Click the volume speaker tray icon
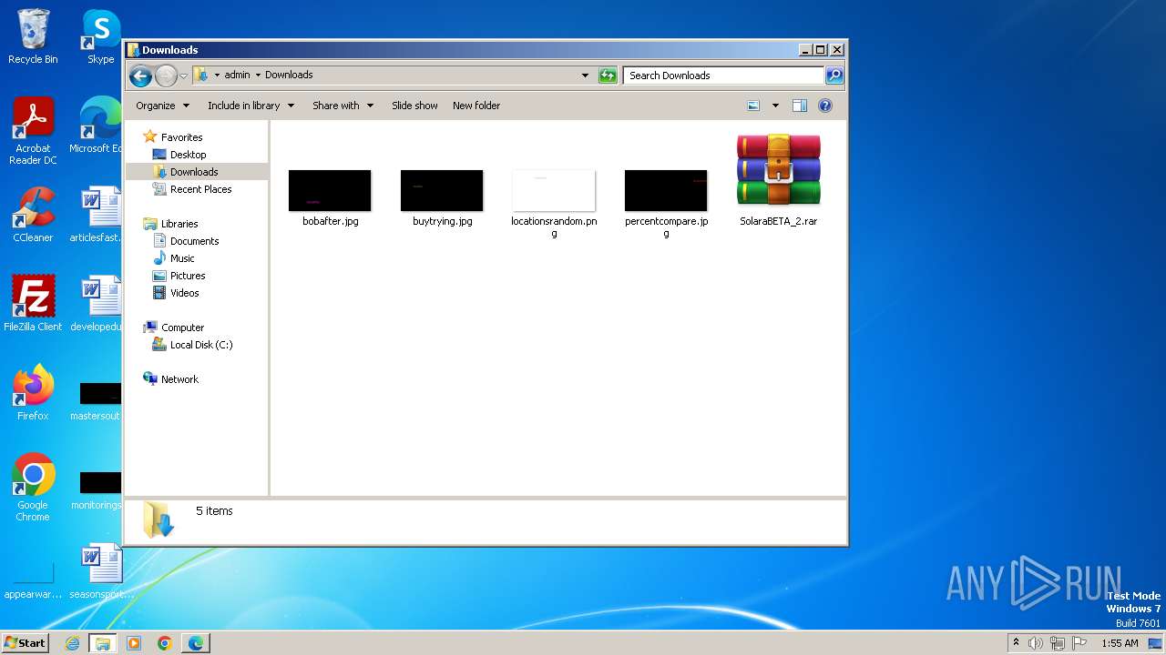Viewport: 1166px width, 655px height. [x=1036, y=643]
